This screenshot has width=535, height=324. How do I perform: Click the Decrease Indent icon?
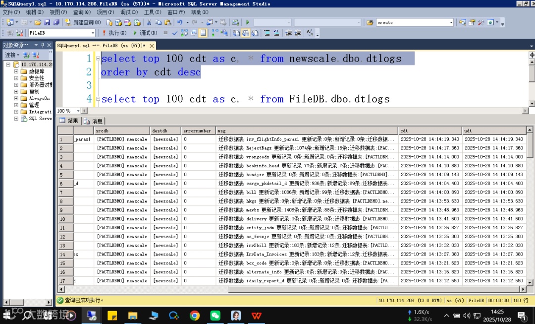point(289,33)
